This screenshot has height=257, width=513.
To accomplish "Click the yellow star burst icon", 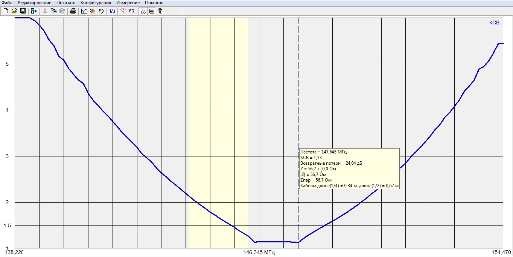I will tap(93, 11).
